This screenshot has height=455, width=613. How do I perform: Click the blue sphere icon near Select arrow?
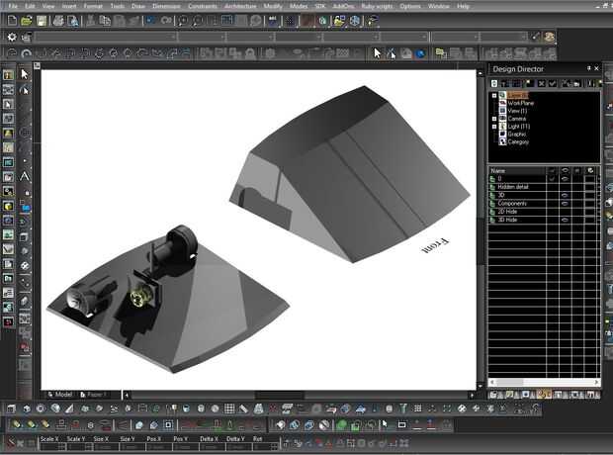point(420,53)
